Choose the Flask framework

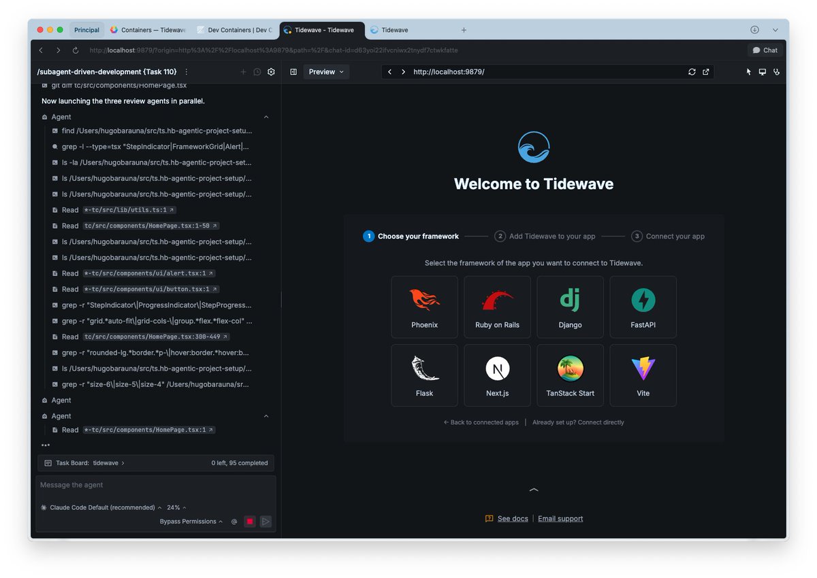click(424, 375)
